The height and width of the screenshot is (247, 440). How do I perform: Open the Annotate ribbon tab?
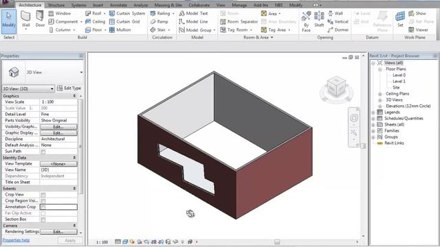click(118, 5)
